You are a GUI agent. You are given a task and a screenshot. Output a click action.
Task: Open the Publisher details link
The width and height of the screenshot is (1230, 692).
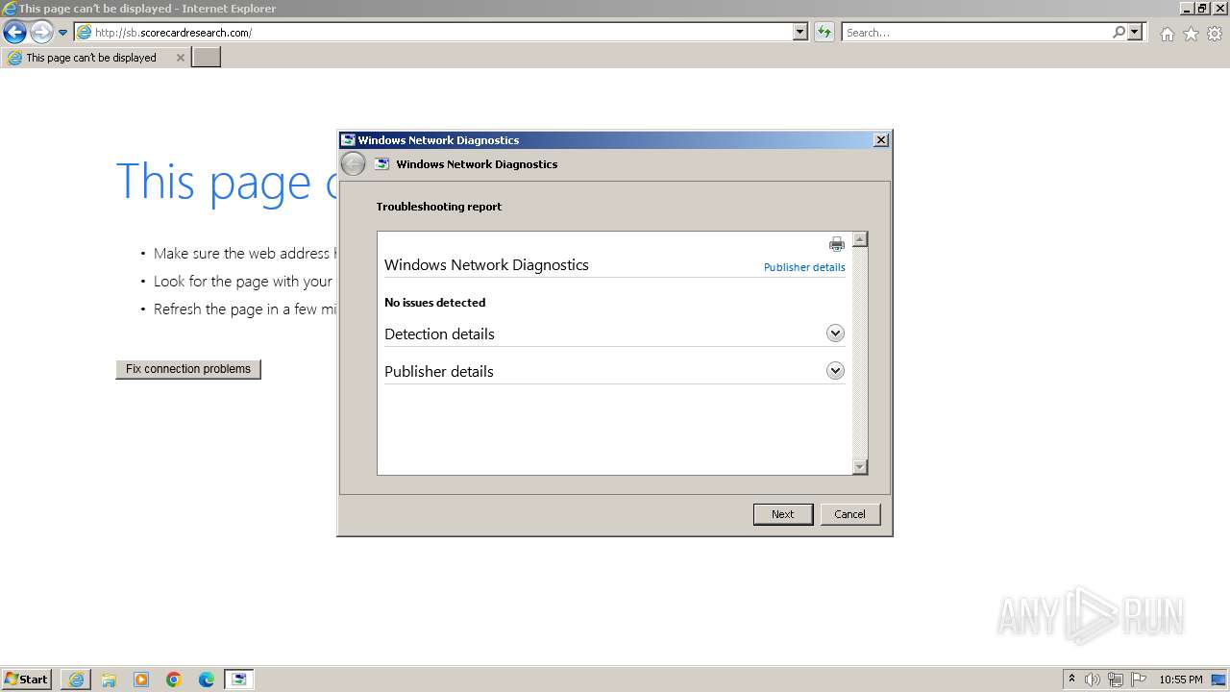[804, 267]
